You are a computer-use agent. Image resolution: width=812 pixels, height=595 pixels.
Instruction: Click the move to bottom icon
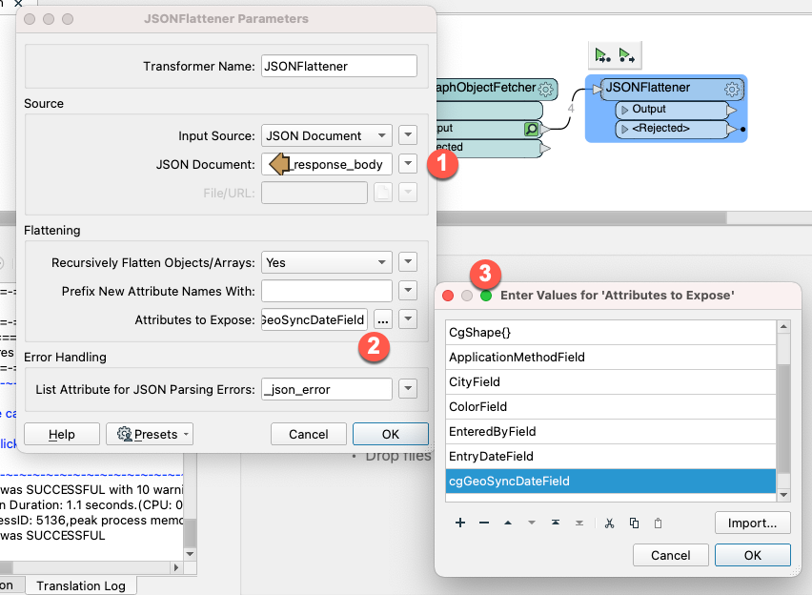tap(579, 523)
